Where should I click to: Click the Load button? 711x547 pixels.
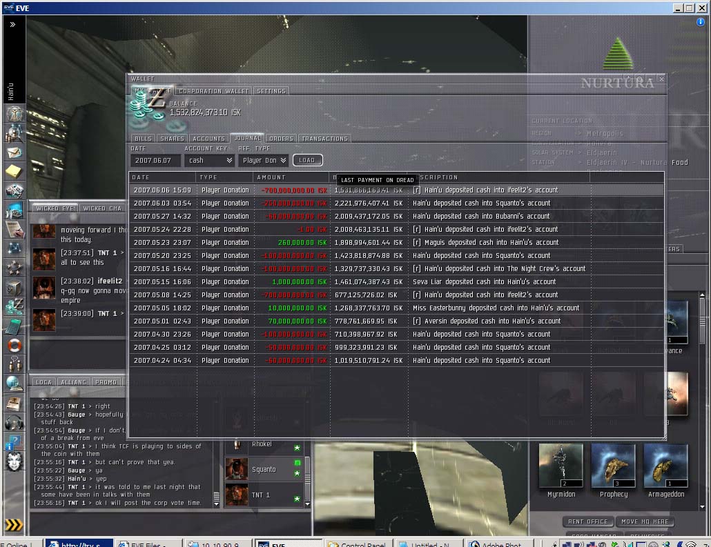click(307, 160)
